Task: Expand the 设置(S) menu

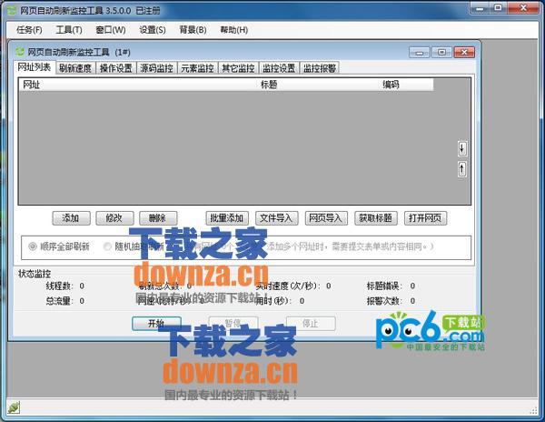Action: pos(153,30)
